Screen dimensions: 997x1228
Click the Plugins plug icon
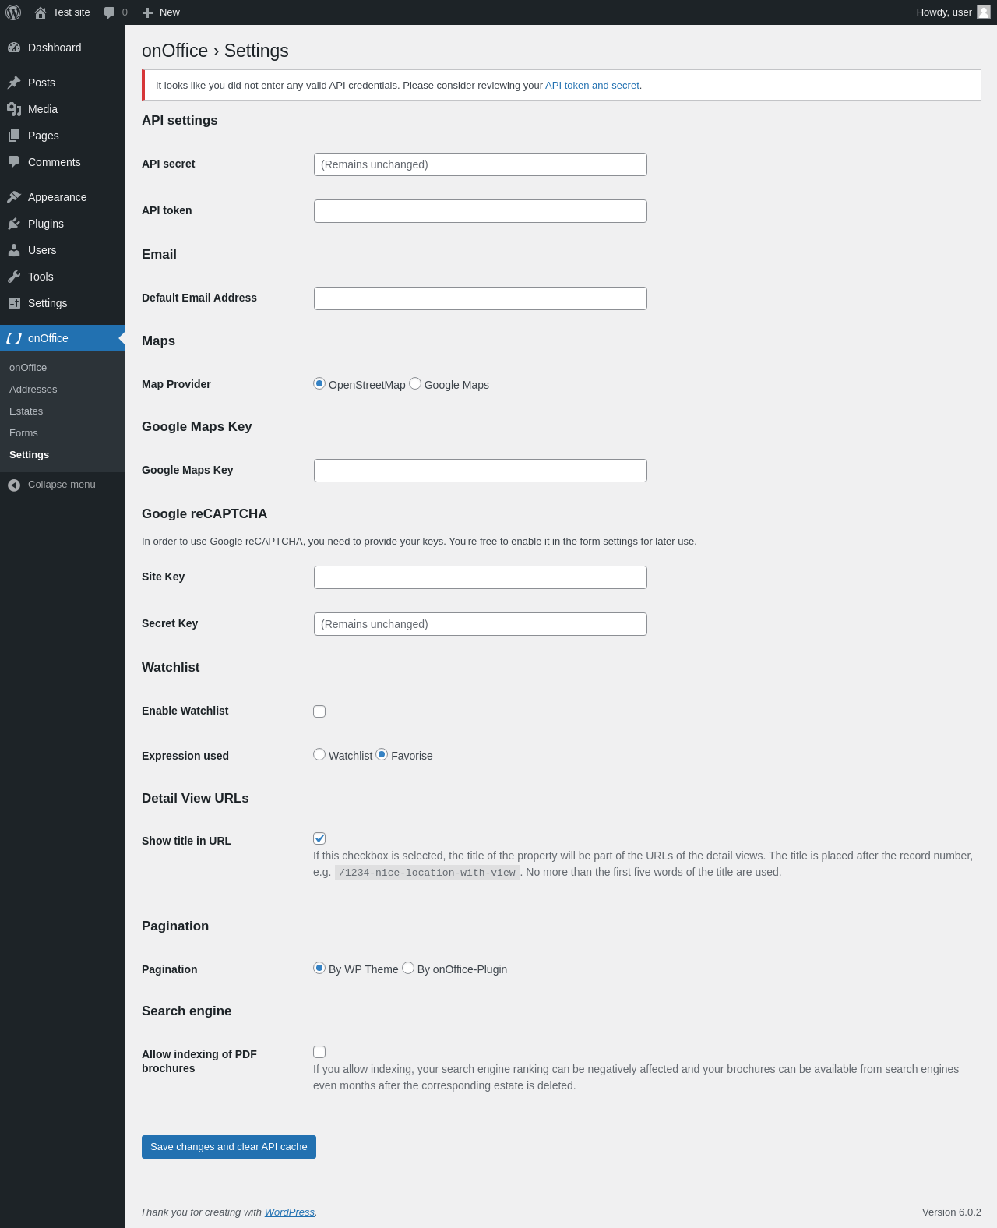pyautogui.click(x=14, y=224)
